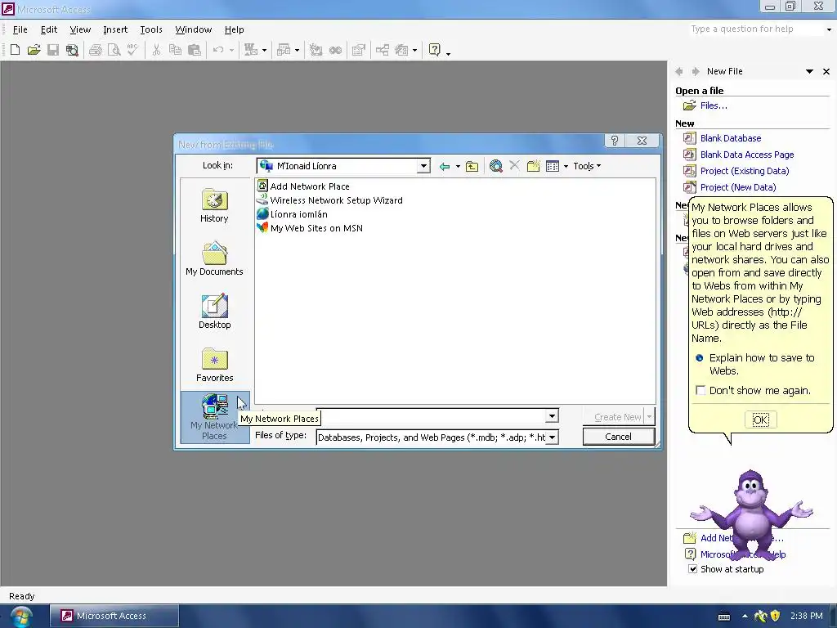Go back using the dialog's green arrow

click(444, 167)
